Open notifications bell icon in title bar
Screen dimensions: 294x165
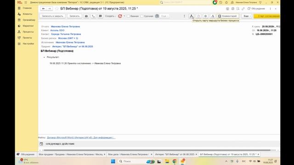coord(215,2)
